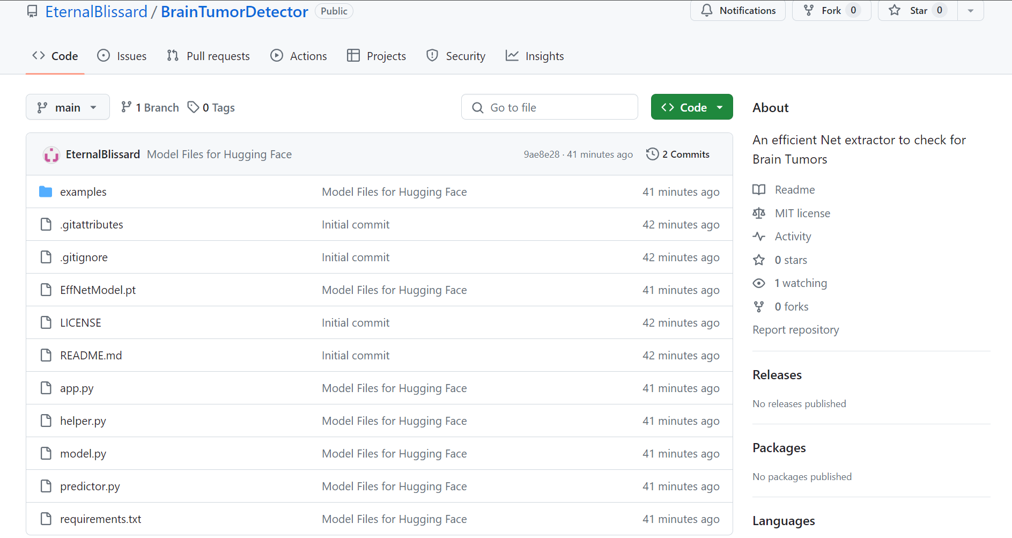This screenshot has width=1012, height=538.
Task: Open the requirements.txt file
Action: point(101,519)
